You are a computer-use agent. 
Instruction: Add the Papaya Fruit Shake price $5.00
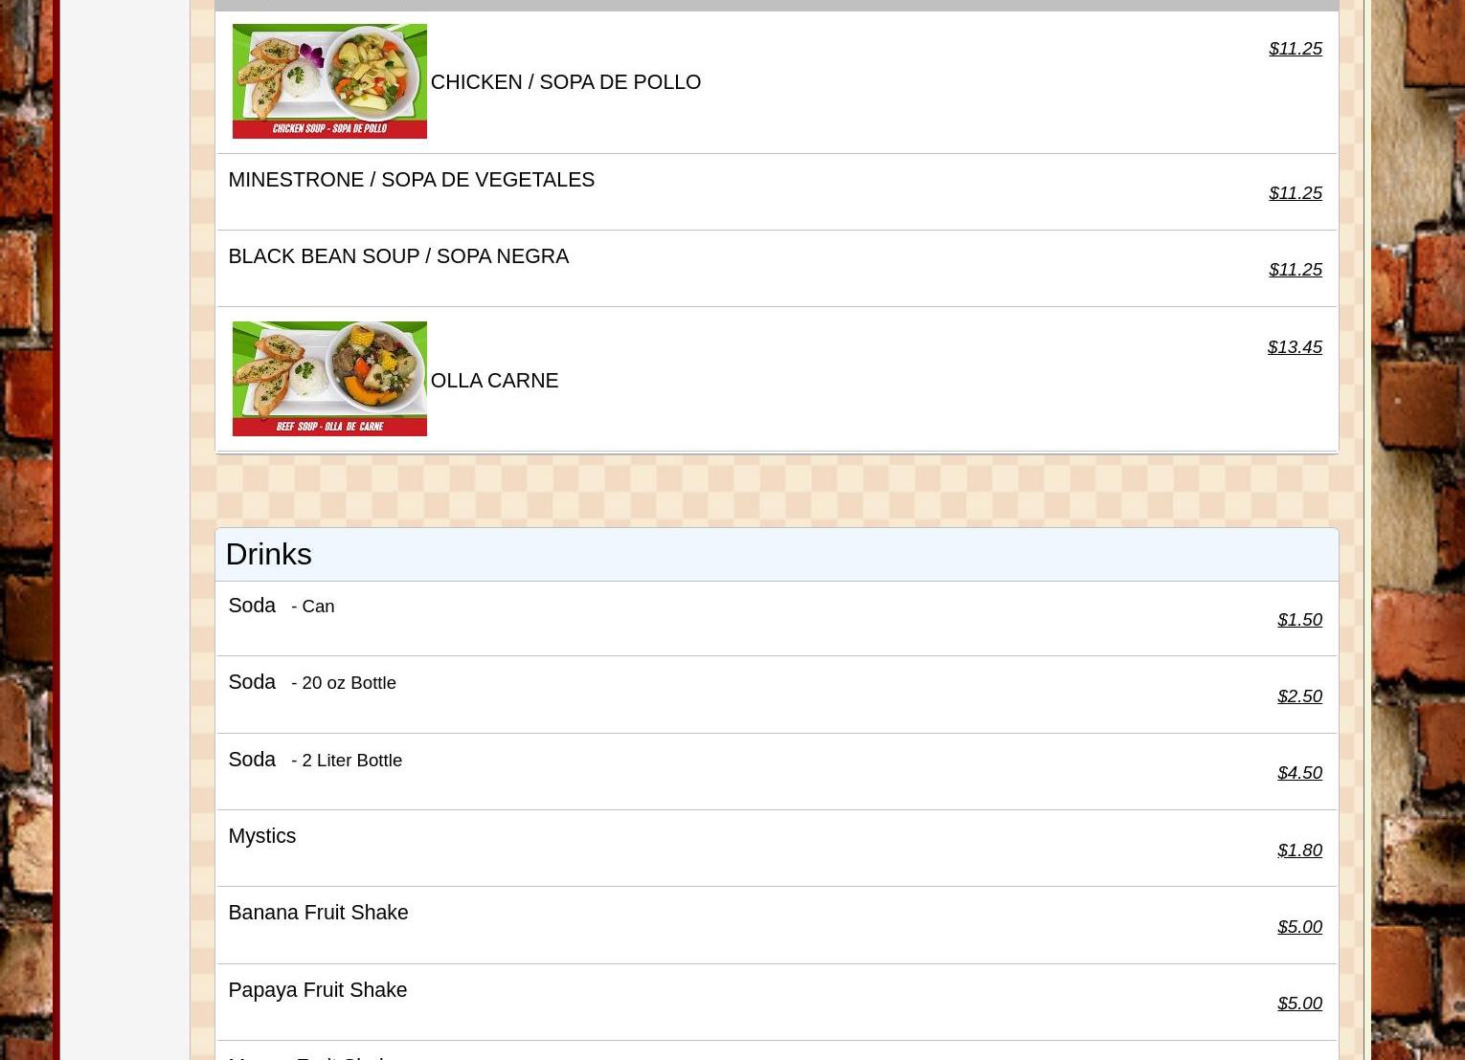1299,1003
